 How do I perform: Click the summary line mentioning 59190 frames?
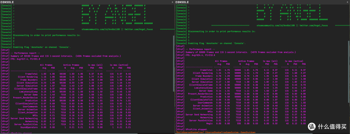61,56
